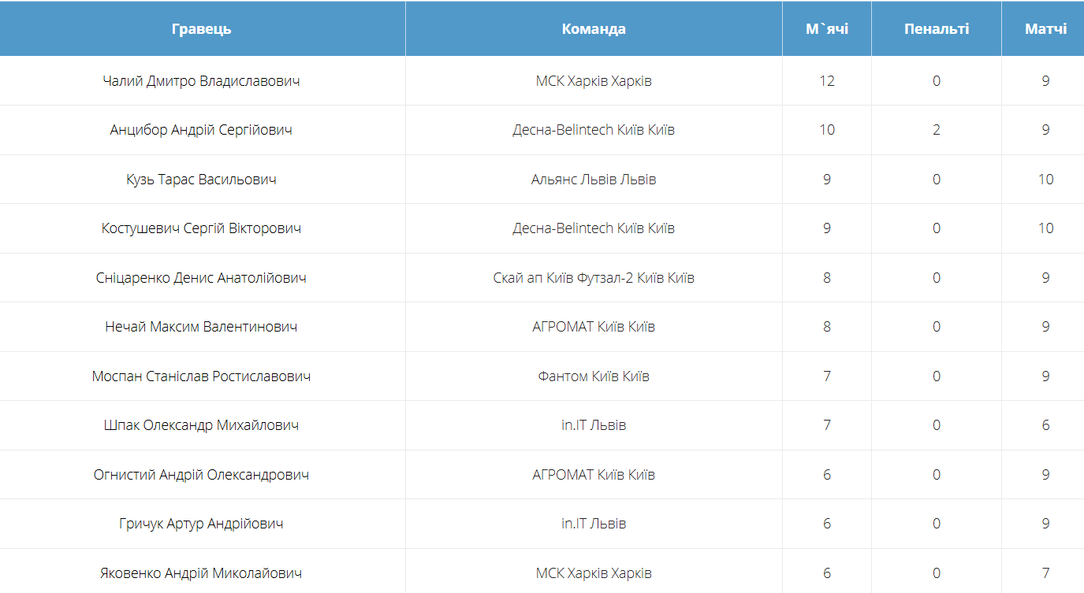1084x593 pixels.
Task: Open player Шпак Олександр Михайлович
Action: [x=202, y=425]
